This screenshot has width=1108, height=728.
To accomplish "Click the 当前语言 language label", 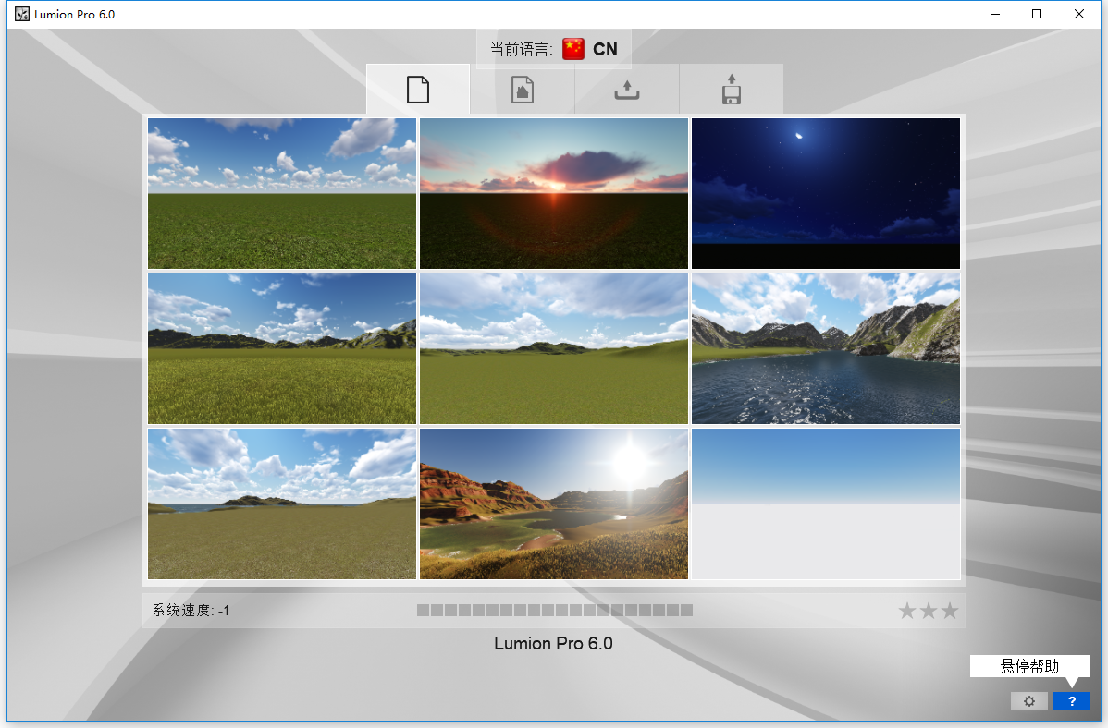I will point(522,50).
